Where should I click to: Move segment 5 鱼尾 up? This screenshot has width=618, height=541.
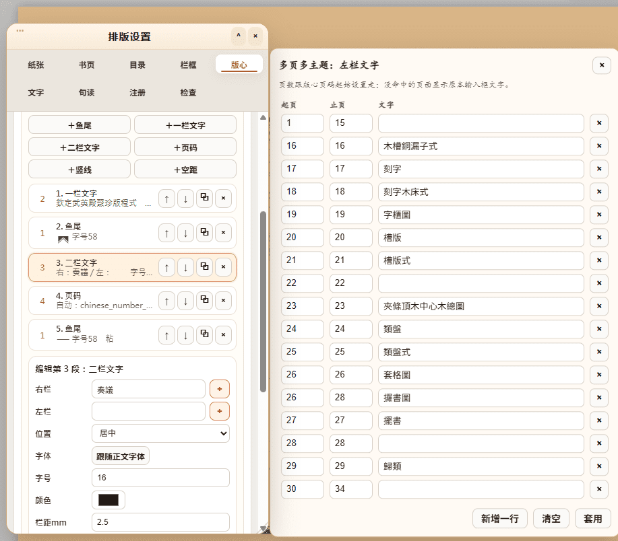point(166,335)
